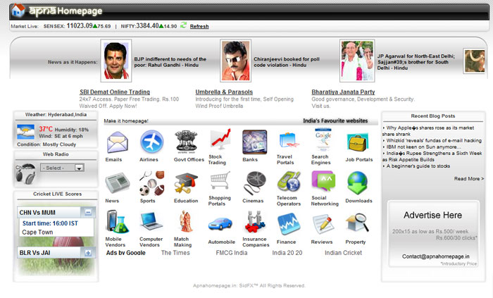Viewport: 493px width, 298px height.
Task: Click the weather condition cloud image
Action: [25, 132]
